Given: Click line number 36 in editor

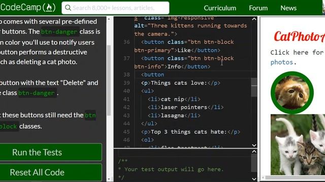Looking at the screenshot, I should tap(126, 42).
